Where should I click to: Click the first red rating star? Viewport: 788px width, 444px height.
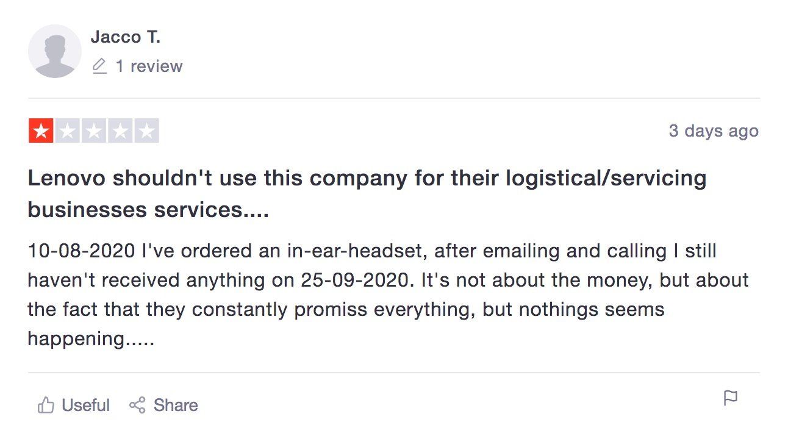41,131
